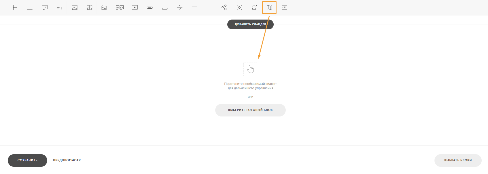
Task: Click the Выбрать блоки button
Action: pos(458,160)
